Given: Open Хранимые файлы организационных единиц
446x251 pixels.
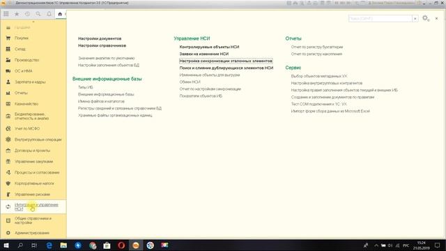Looking at the screenshot, I should pos(115,115).
